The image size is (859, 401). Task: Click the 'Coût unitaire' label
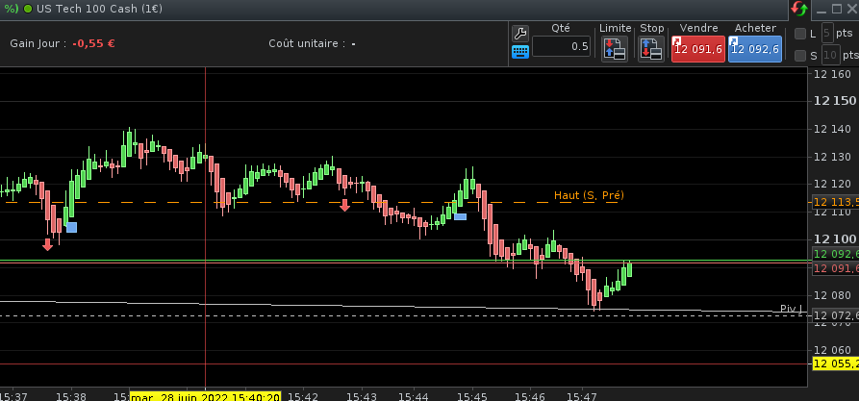(x=307, y=44)
